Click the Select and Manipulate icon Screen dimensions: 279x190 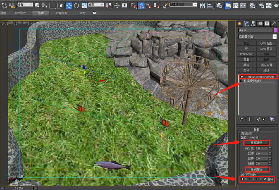[117, 5]
